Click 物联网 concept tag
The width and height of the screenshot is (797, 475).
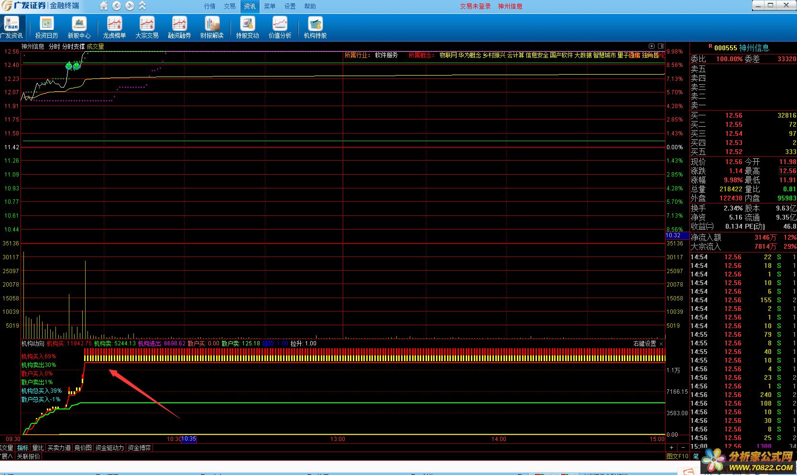448,55
